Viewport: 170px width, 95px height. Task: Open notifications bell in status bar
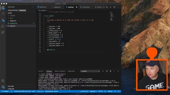point(119,91)
